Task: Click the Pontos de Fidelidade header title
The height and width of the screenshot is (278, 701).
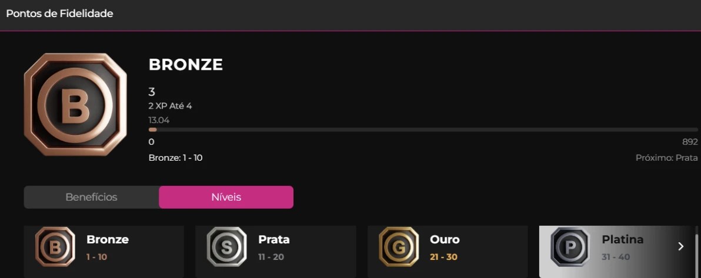Action: click(59, 13)
